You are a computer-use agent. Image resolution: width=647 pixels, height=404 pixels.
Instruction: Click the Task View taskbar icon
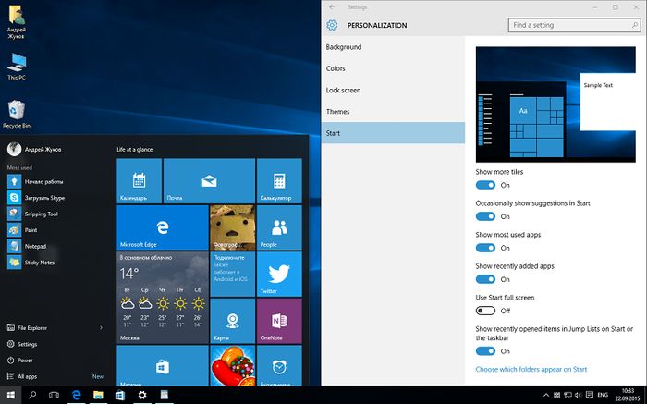pos(54,395)
